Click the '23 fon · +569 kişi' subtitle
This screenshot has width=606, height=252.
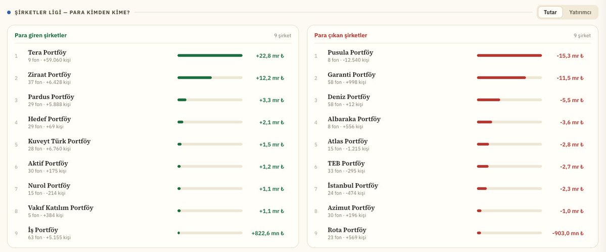(347, 238)
